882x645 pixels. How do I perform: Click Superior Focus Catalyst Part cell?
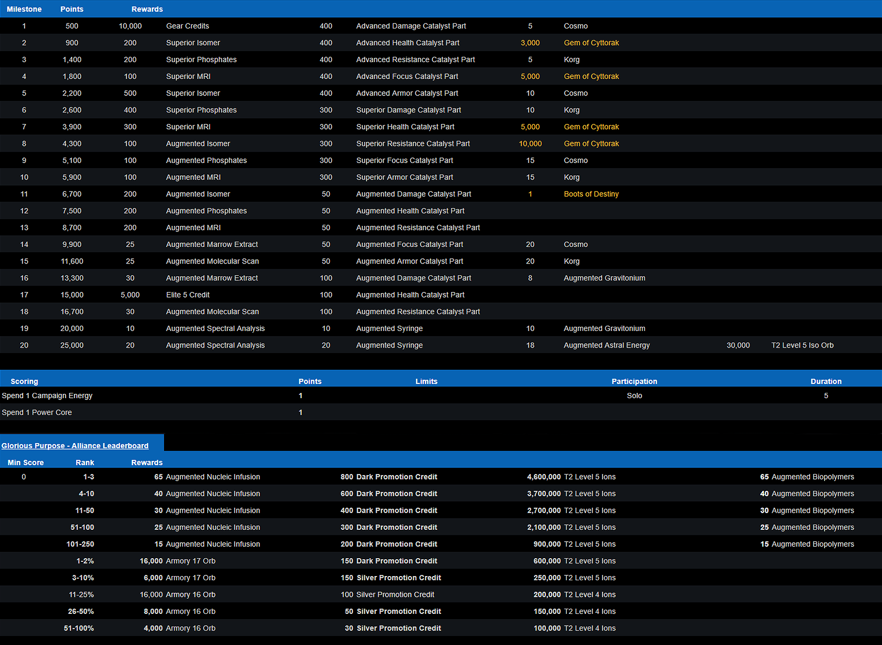coord(404,160)
